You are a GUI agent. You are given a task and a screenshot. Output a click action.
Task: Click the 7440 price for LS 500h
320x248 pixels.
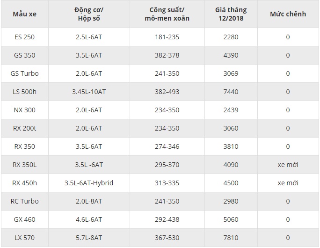pos(231,92)
